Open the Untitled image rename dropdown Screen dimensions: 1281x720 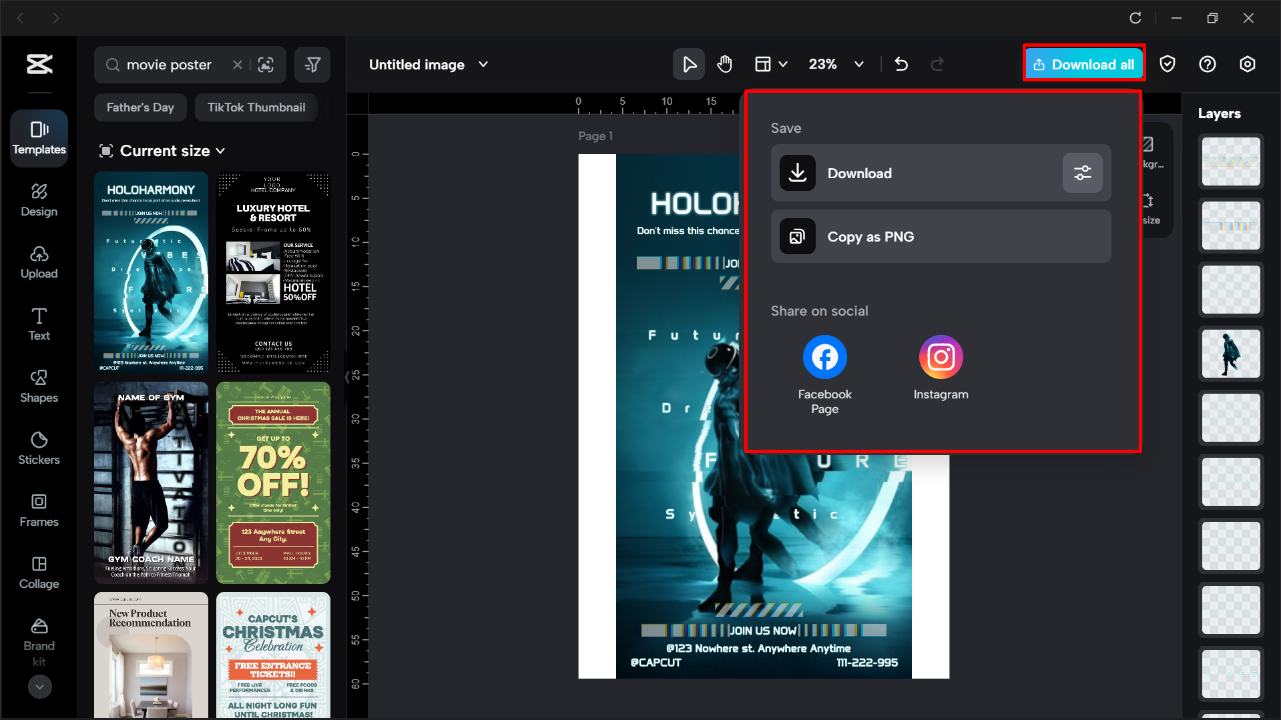coord(483,64)
